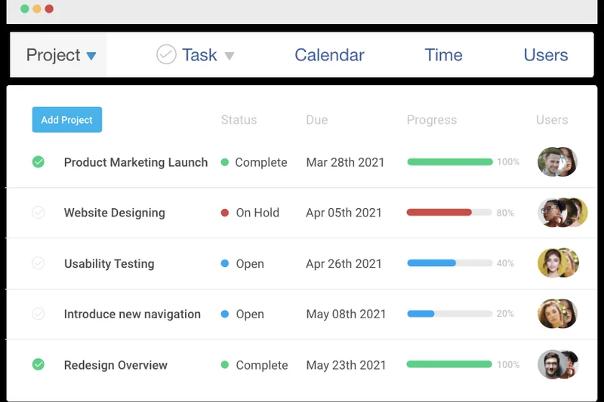Screen dimensions: 604x402
Task: Check the Usability Testing project checkbox
Action: click(x=39, y=263)
